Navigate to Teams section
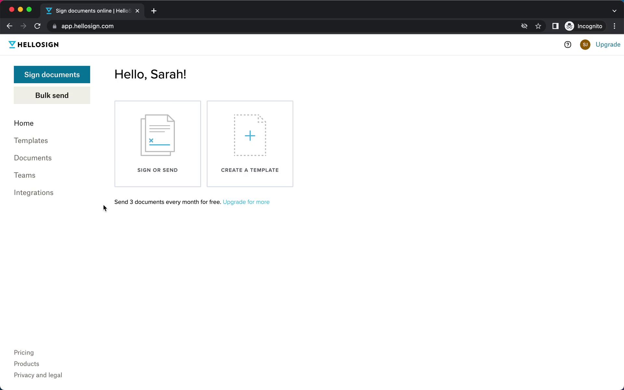The width and height of the screenshot is (624, 390). tap(25, 175)
